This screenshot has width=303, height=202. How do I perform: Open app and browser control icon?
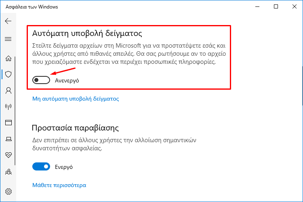(8, 122)
